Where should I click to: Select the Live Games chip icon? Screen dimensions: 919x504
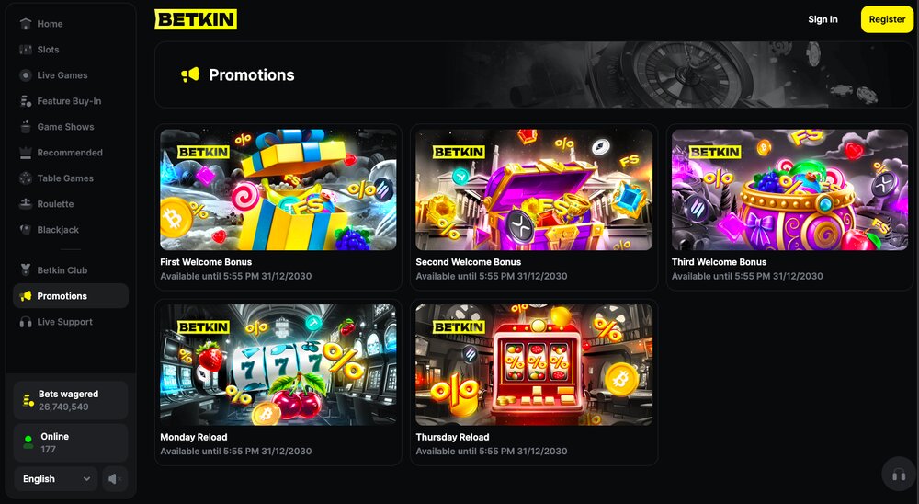(25, 75)
